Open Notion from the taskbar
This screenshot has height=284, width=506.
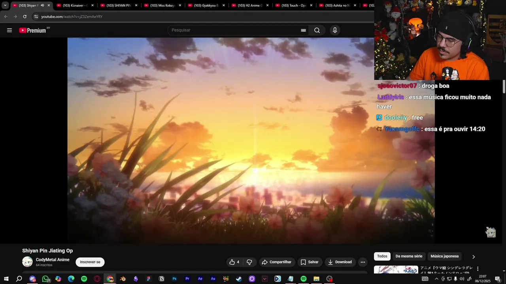point(161,279)
